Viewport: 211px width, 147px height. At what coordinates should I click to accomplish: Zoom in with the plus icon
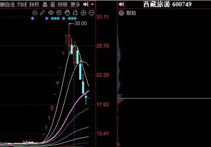click(83, 13)
